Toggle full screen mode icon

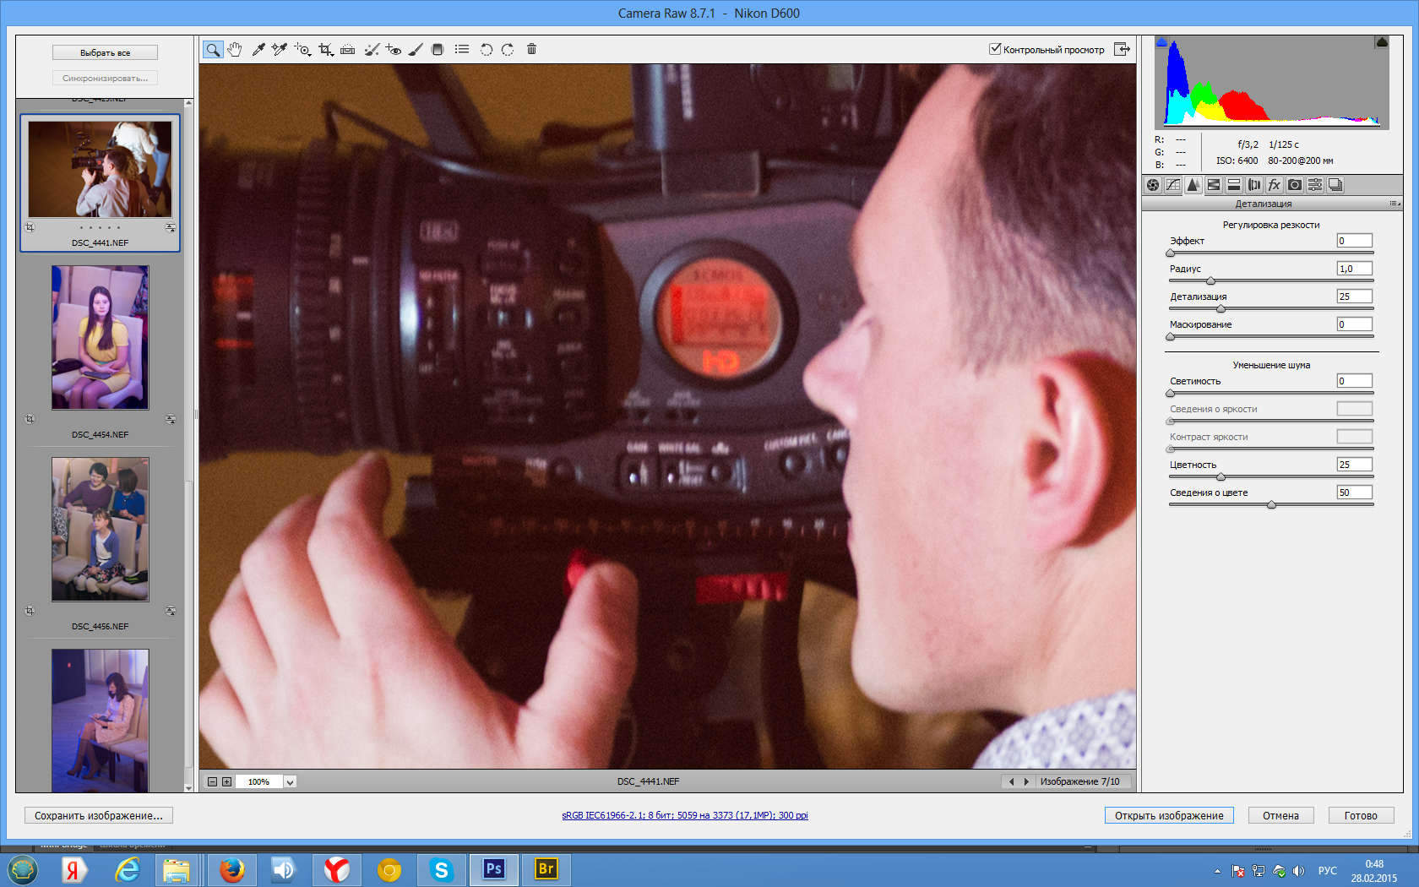click(x=1122, y=49)
